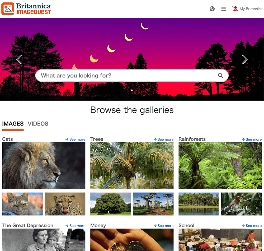Click the Britannica ImageQuest logo
Viewport: 264px width, 251px height.
(x=26, y=9)
